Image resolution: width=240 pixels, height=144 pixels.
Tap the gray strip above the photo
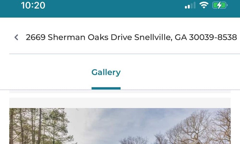pyautogui.click(x=120, y=103)
